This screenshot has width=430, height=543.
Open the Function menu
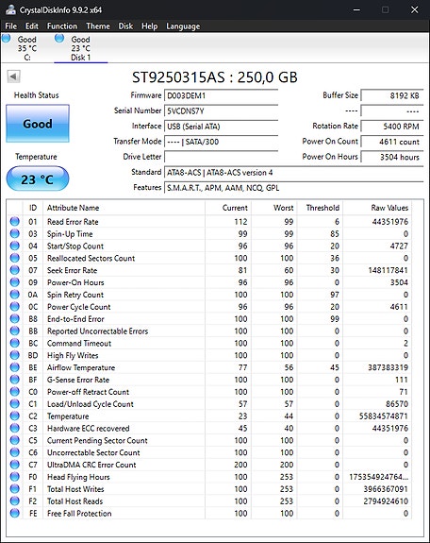[62, 26]
